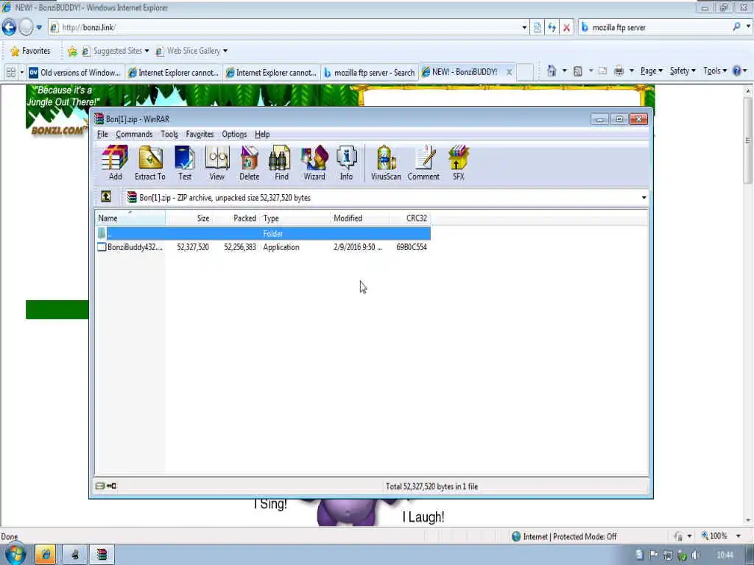Click the IE Forward button

point(26,27)
